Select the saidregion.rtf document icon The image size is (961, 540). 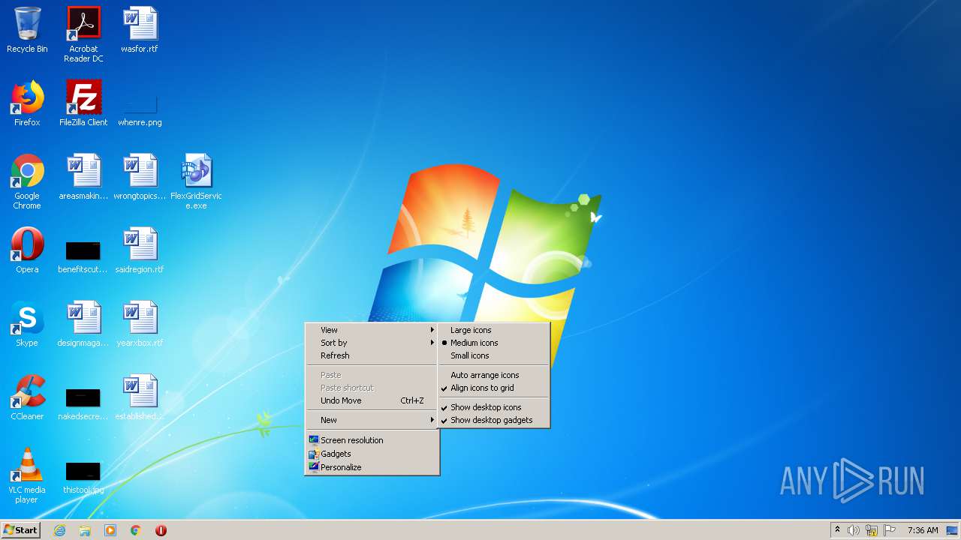pos(140,250)
